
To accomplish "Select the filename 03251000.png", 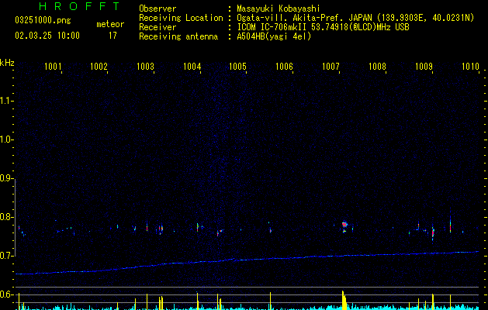I will 43,20.
